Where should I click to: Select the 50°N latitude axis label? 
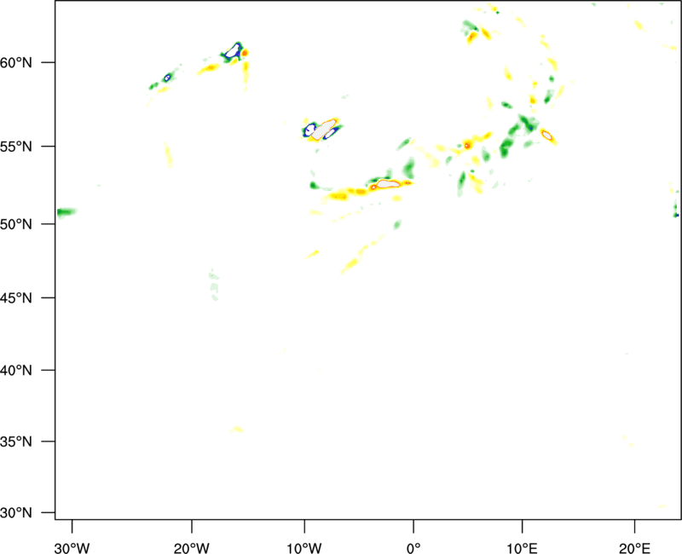tap(16, 224)
